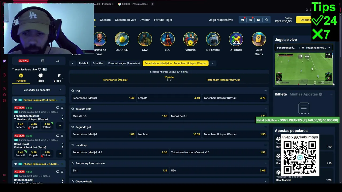
Task: Open the stream icon on Brighton sidebar card
Action: (57, 172)
